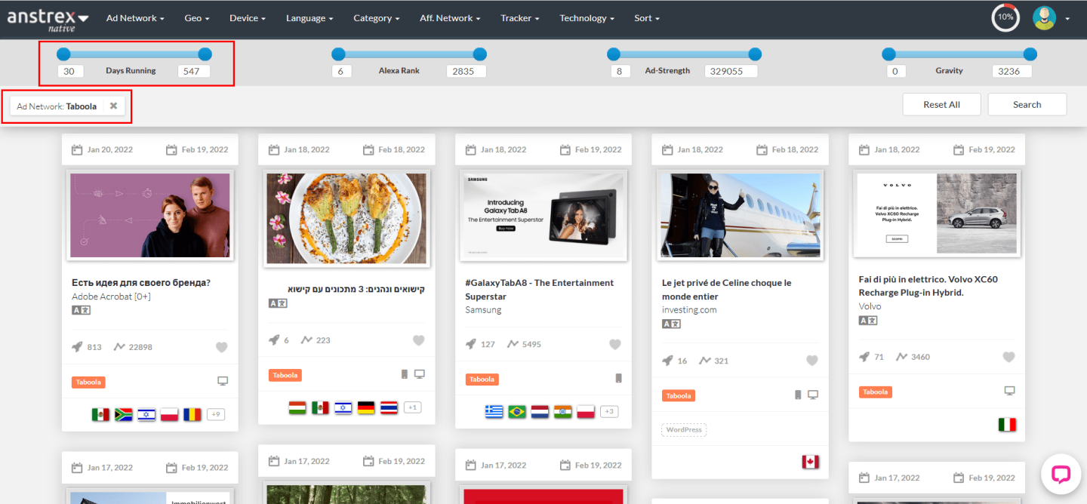Open the live chat bubble icon

[1061, 474]
